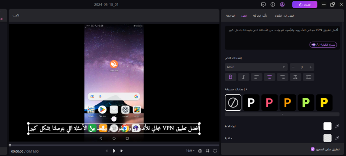Select the no-preset style thumbnail
Viewport: 346px width, 156px height.
(x=233, y=103)
